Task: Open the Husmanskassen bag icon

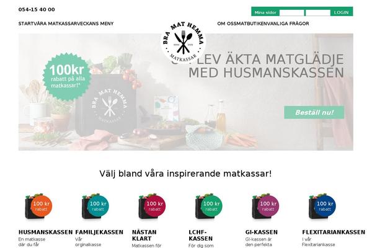Action: [38, 206]
